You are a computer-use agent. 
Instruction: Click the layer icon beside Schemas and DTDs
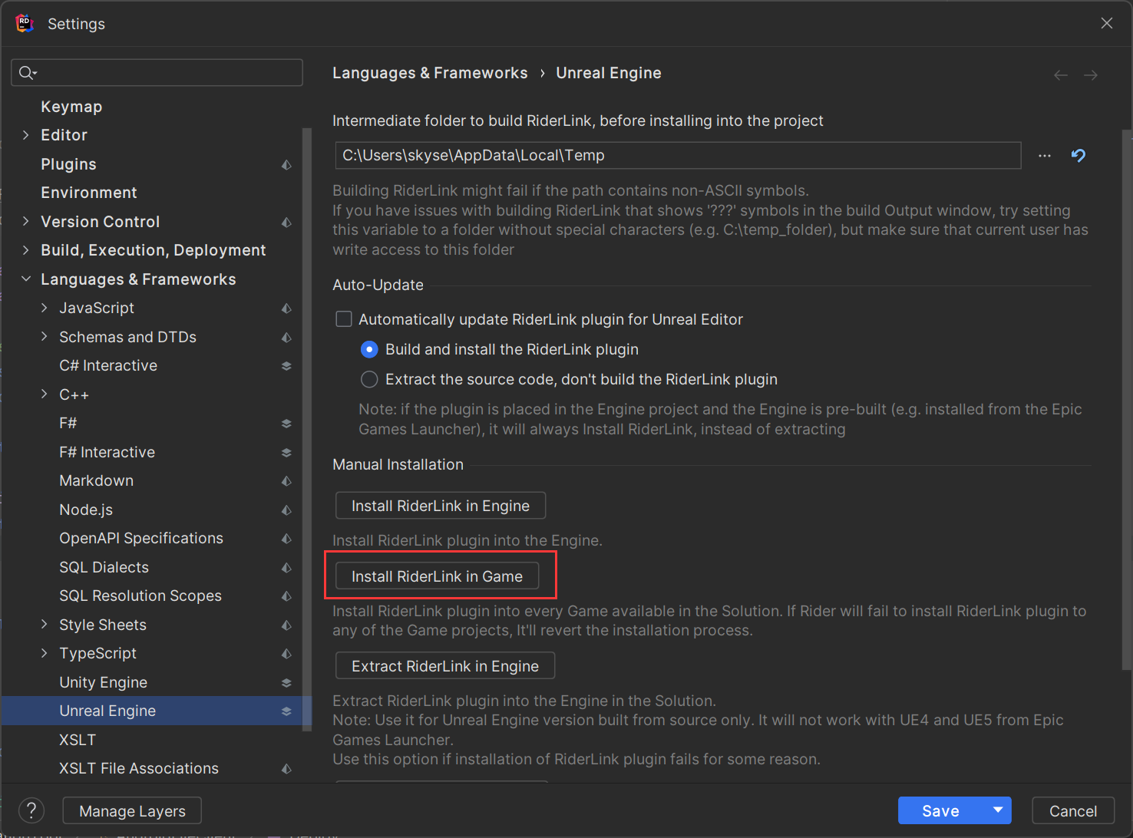pyautogui.click(x=286, y=337)
